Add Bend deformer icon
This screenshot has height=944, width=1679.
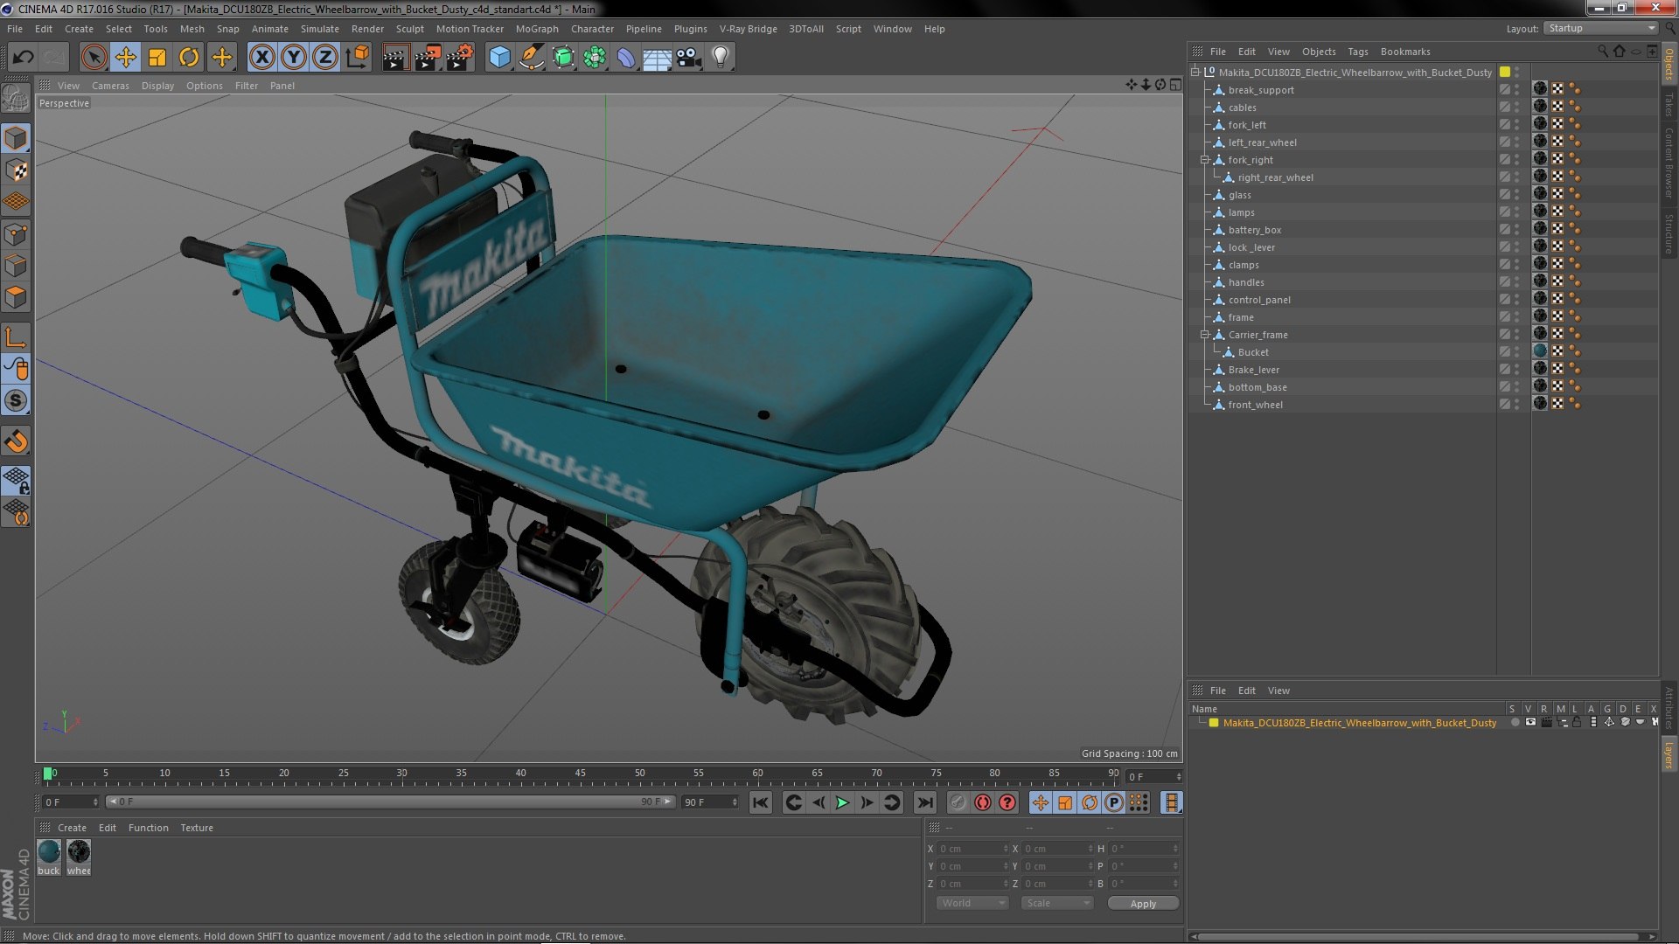pos(626,58)
